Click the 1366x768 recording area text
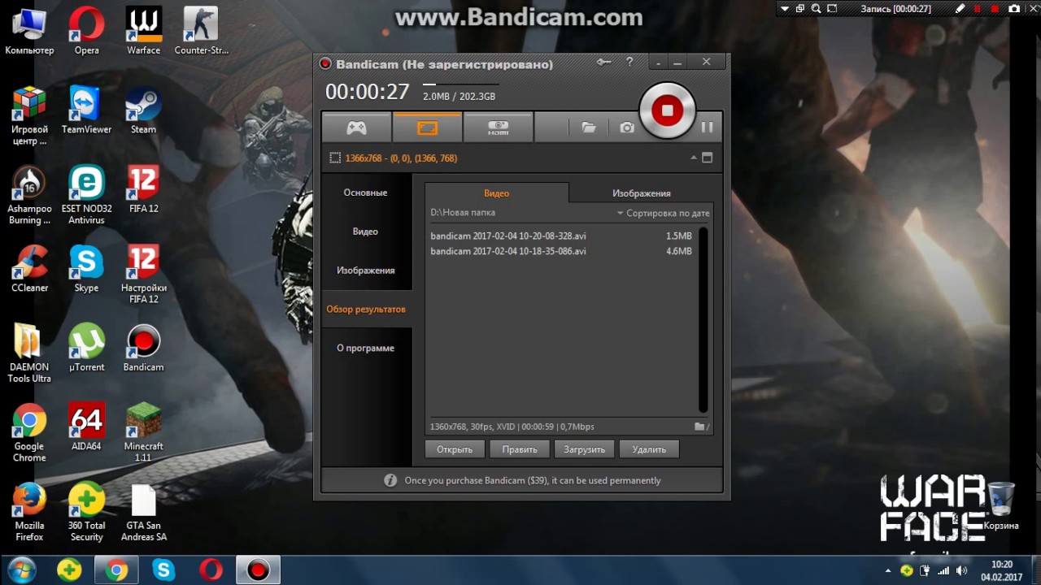Screen dimensions: 1041x585 pos(401,158)
